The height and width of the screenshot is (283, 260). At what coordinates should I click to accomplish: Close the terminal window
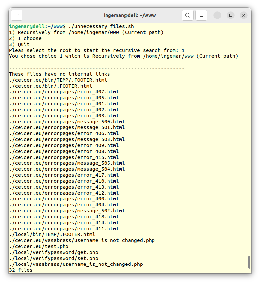(x=244, y=15)
